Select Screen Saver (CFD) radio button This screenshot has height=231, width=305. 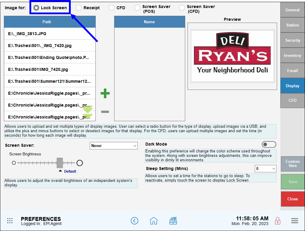click(x=182, y=8)
